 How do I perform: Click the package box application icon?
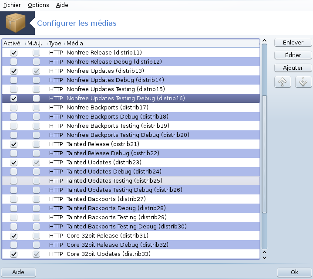(x=17, y=23)
